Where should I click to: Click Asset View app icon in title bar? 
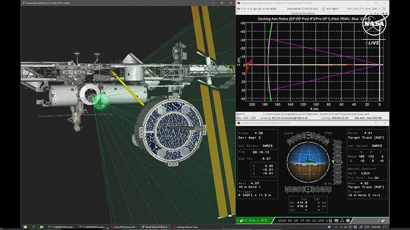point(24,3)
